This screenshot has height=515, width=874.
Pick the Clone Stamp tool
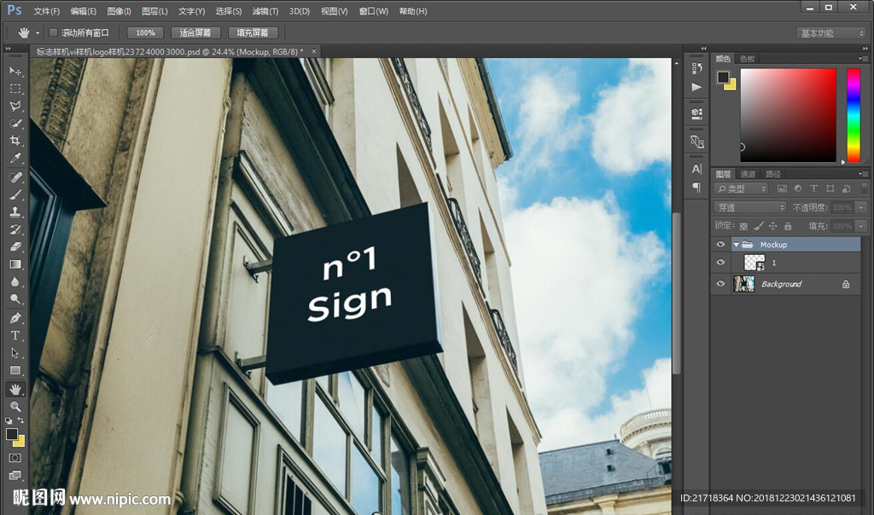coord(15,211)
